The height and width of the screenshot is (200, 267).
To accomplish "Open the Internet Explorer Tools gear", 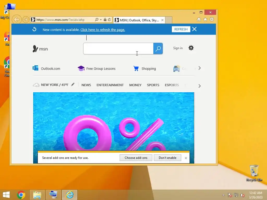I will (x=212, y=19).
